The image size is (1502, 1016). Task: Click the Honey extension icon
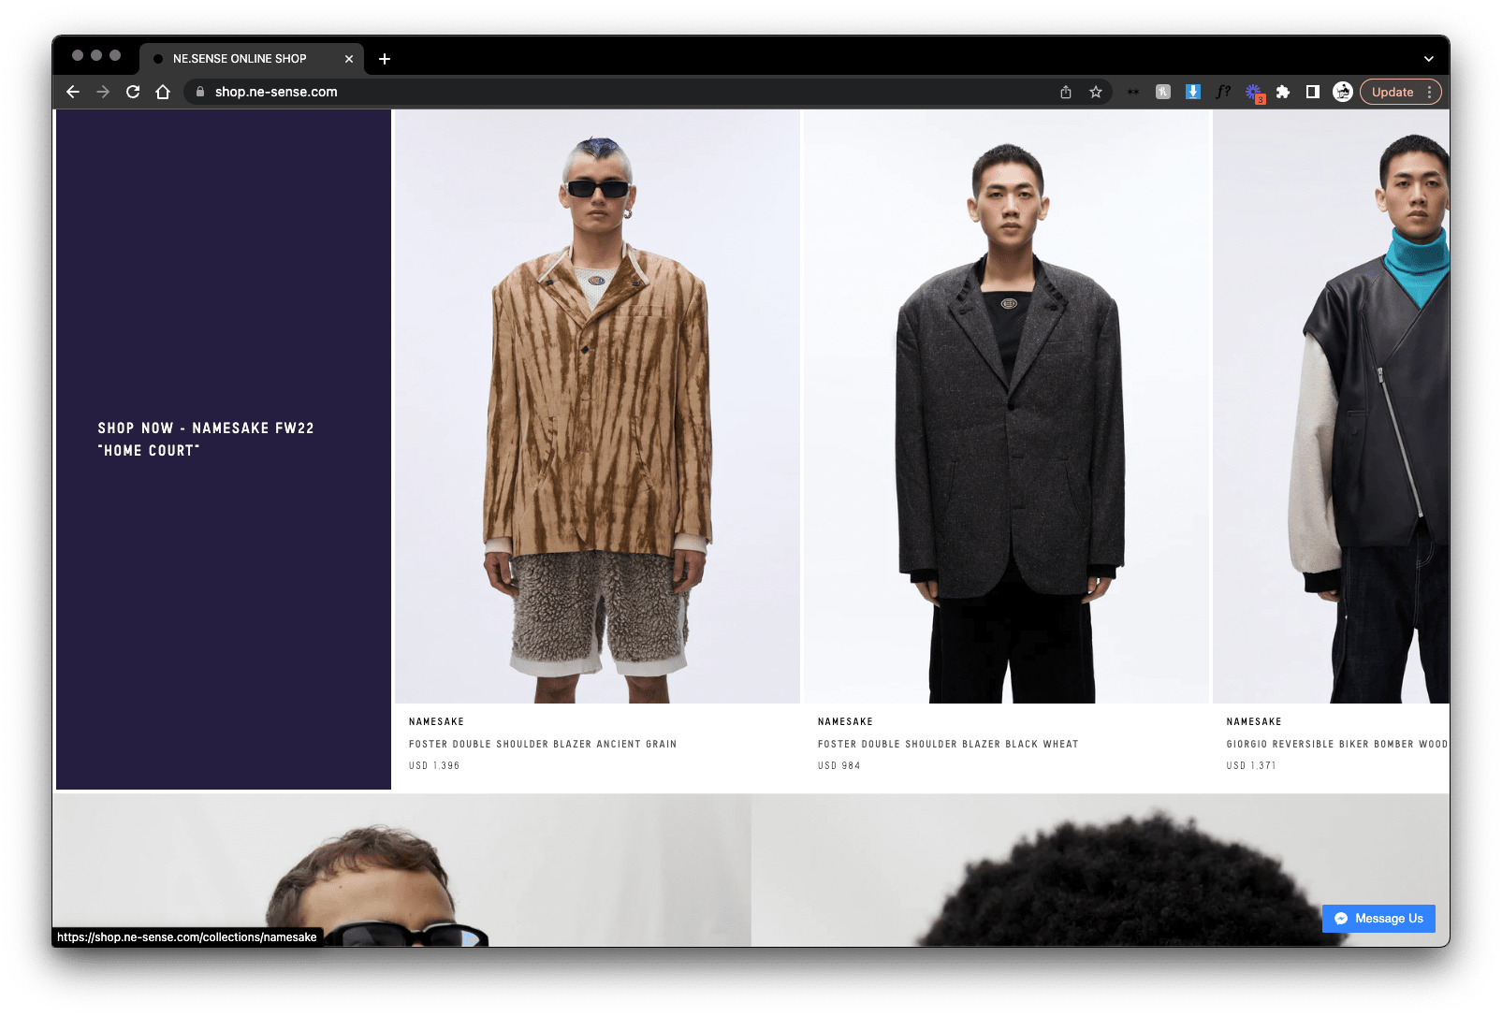coord(1163,92)
